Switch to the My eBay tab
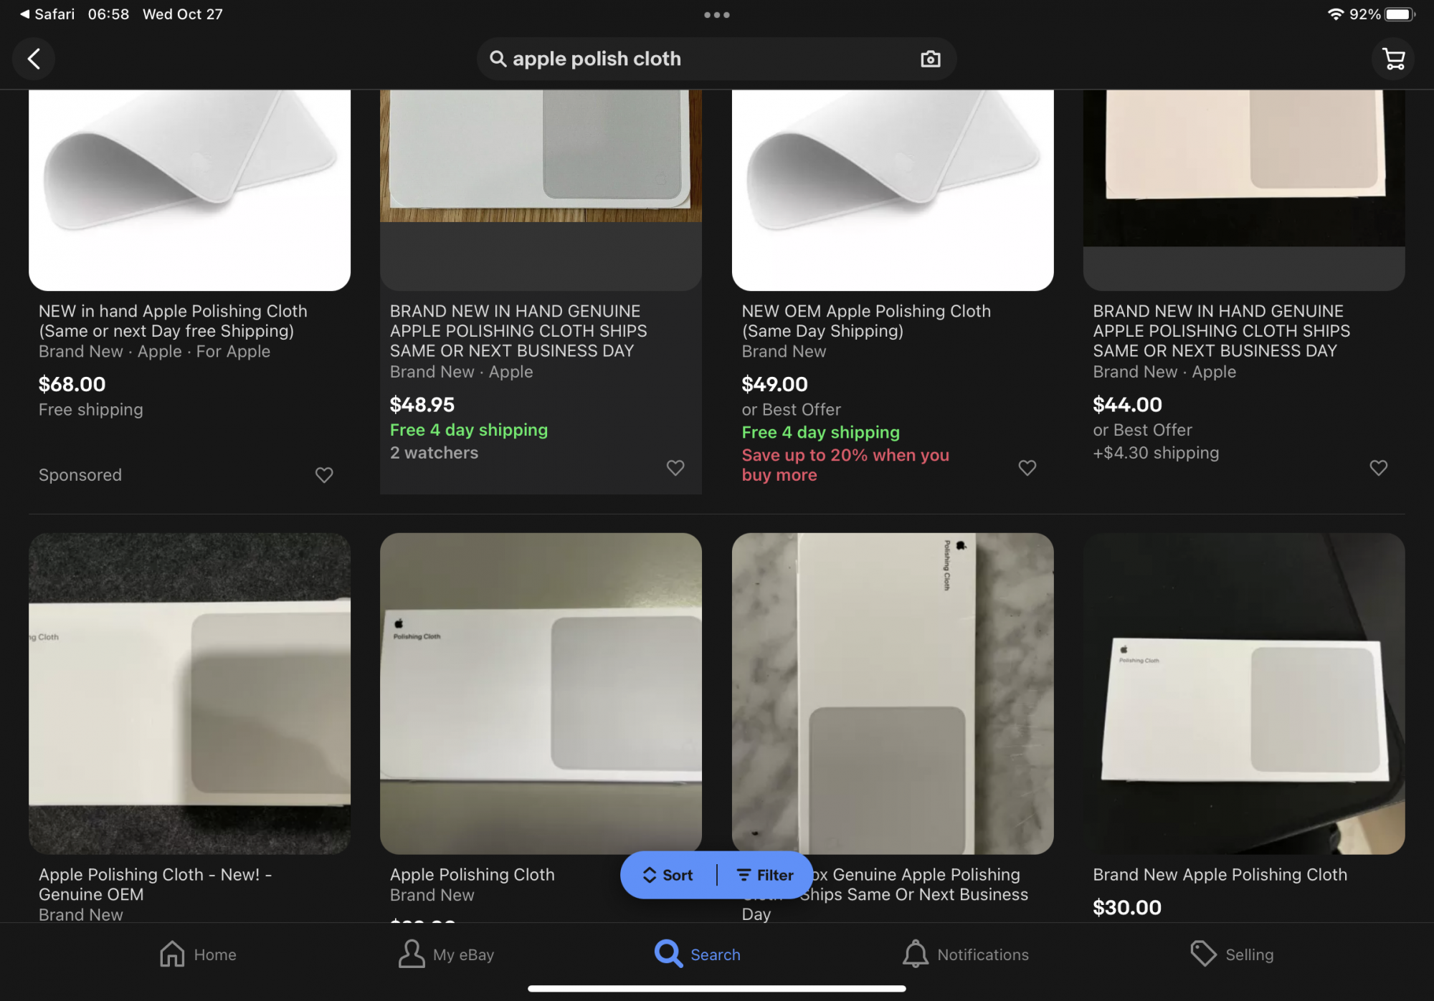 446,954
